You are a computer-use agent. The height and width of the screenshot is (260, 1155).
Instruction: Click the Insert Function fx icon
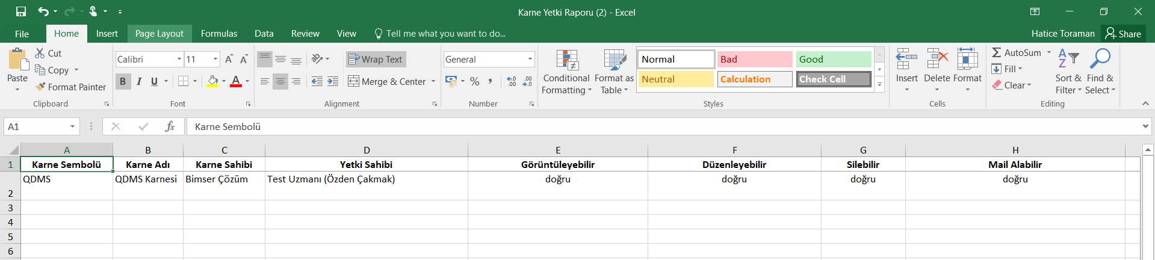(x=170, y=126)
